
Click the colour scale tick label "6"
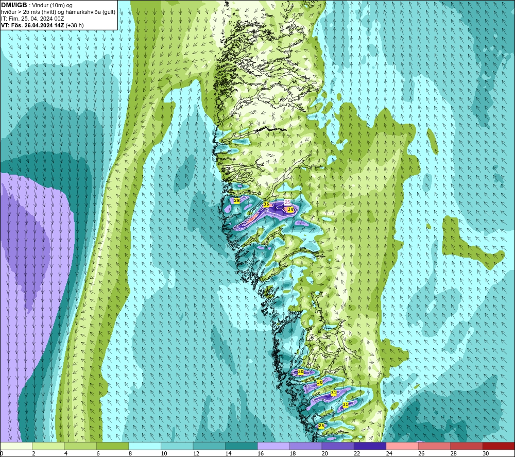pyautogui.click(x=98, y=453)
